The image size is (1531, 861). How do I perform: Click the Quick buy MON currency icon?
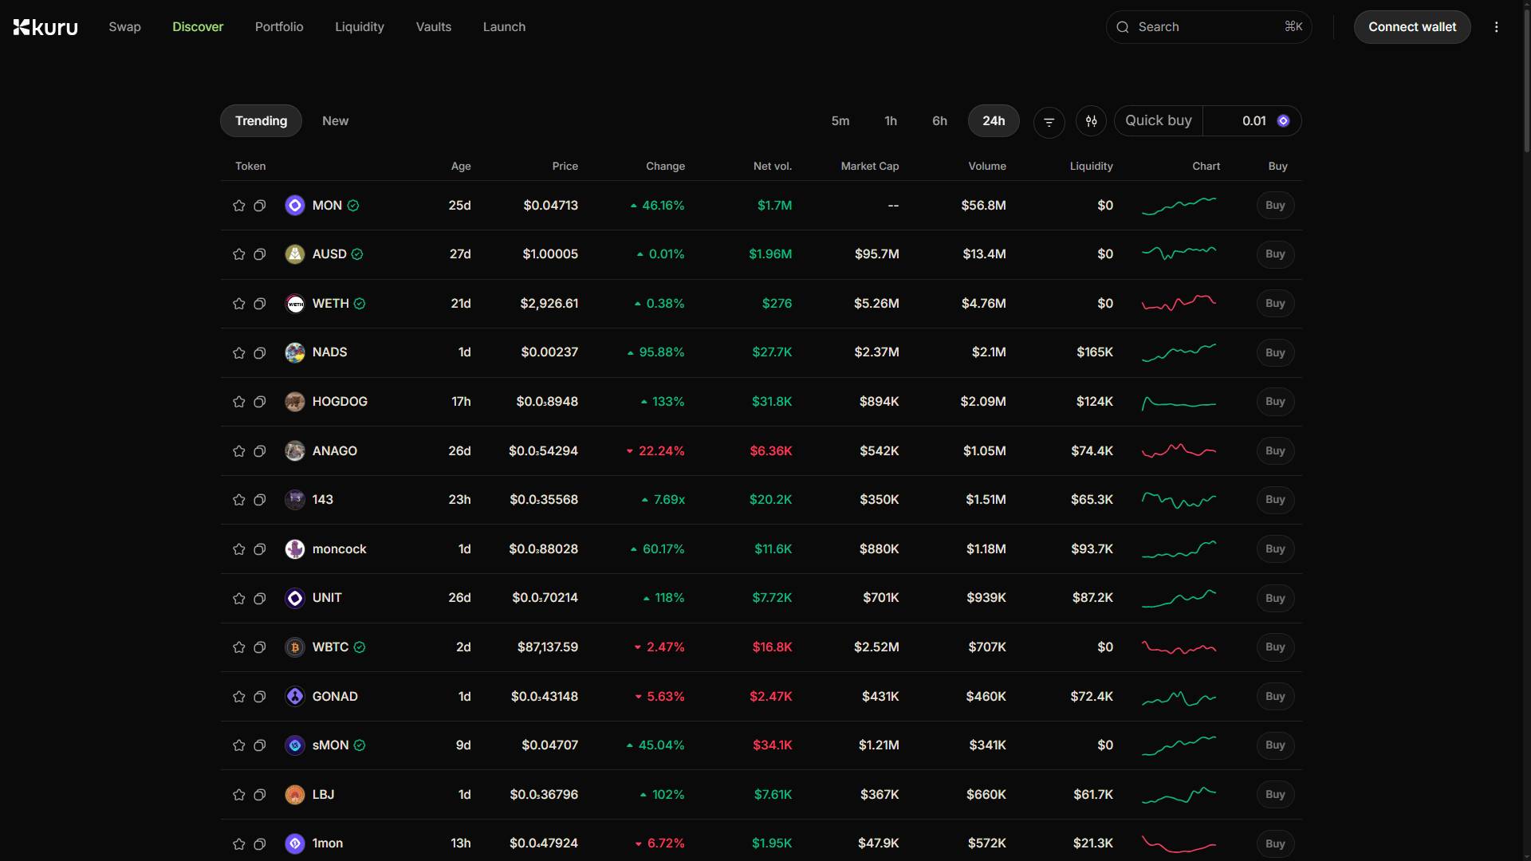(x=1283, y=121)
